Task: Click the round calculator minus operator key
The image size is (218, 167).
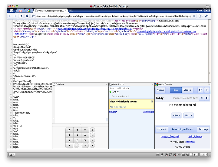Action: pyautogui.click(x=92, y=140)
